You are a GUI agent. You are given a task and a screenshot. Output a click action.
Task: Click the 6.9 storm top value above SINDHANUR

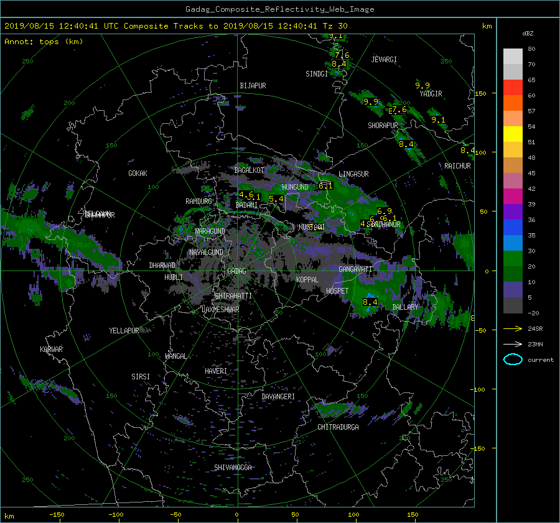click(x=385, y=211)
